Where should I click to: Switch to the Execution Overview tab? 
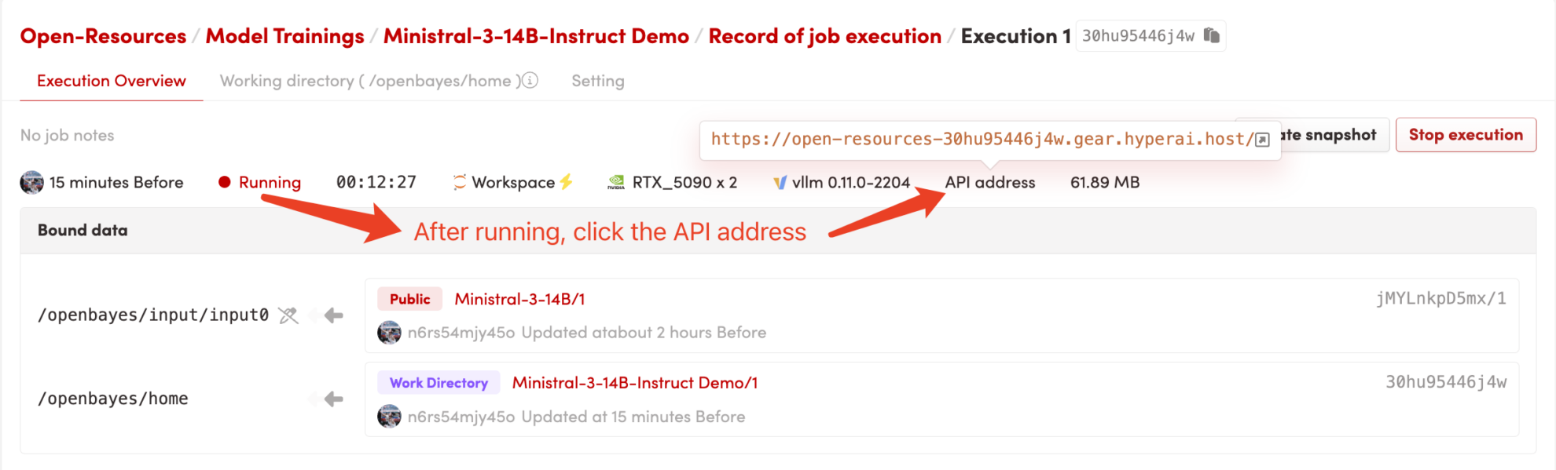112,81
